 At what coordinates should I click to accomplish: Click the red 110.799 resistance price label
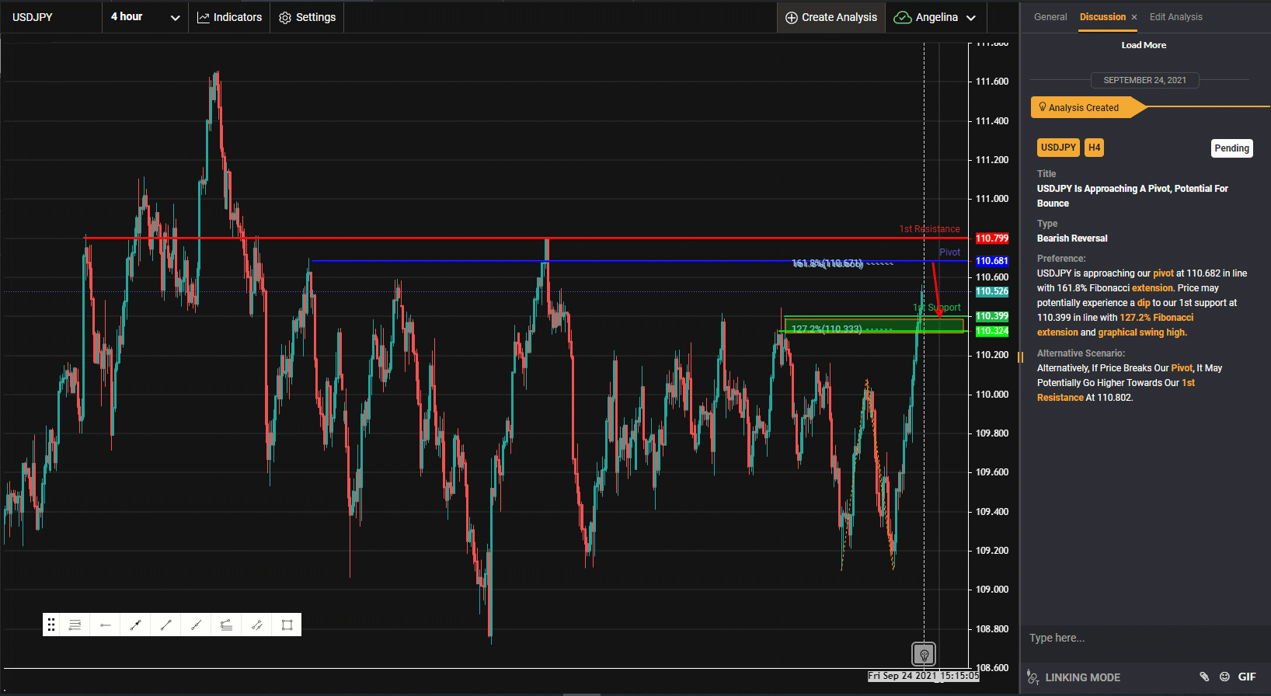click(992, 238)
